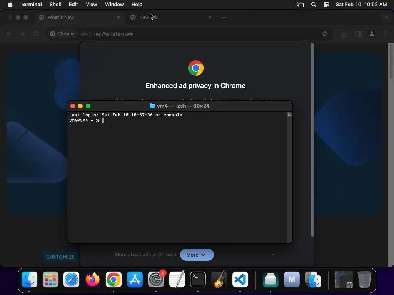Screen dimensions: 394x295
Task: Close the New Tab tab
Action: (x=210, y=17)
